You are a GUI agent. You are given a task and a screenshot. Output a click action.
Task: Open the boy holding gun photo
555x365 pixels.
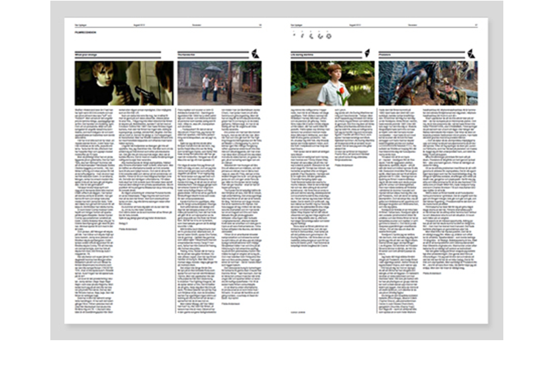[x=124, y=83]
